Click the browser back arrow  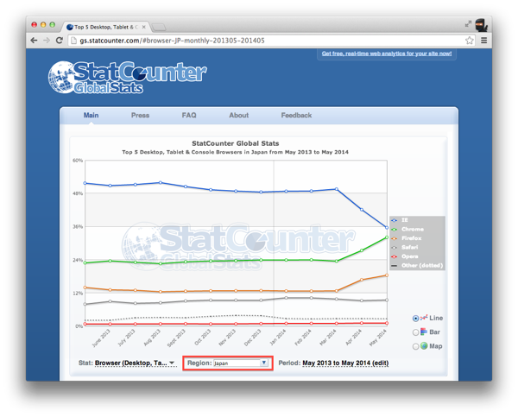coord(34,41)
